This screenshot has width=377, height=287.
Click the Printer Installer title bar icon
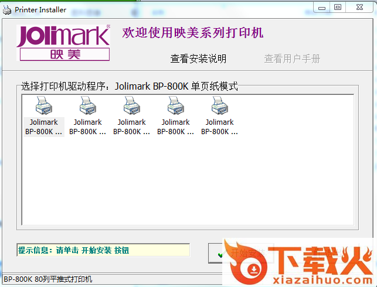click(x=6, y=10)
